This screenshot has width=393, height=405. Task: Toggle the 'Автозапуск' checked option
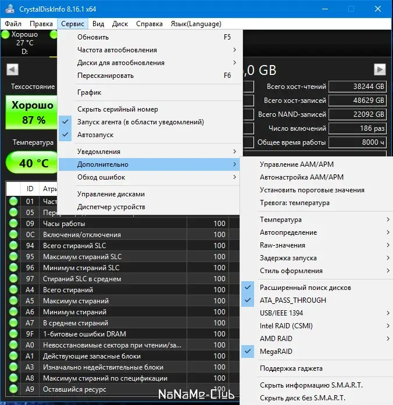(x=149, y=135)
